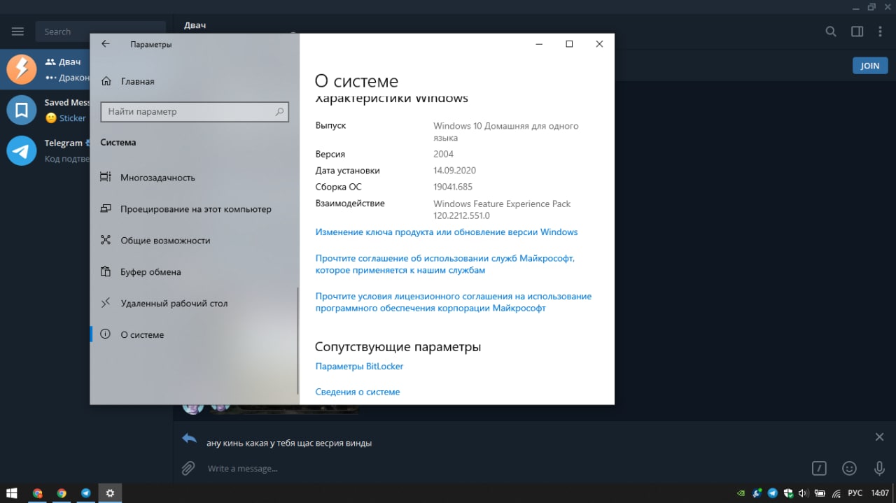Open Изменение ключа продукта link
This screenshot has height=503, width=896.
click(447, 232)
